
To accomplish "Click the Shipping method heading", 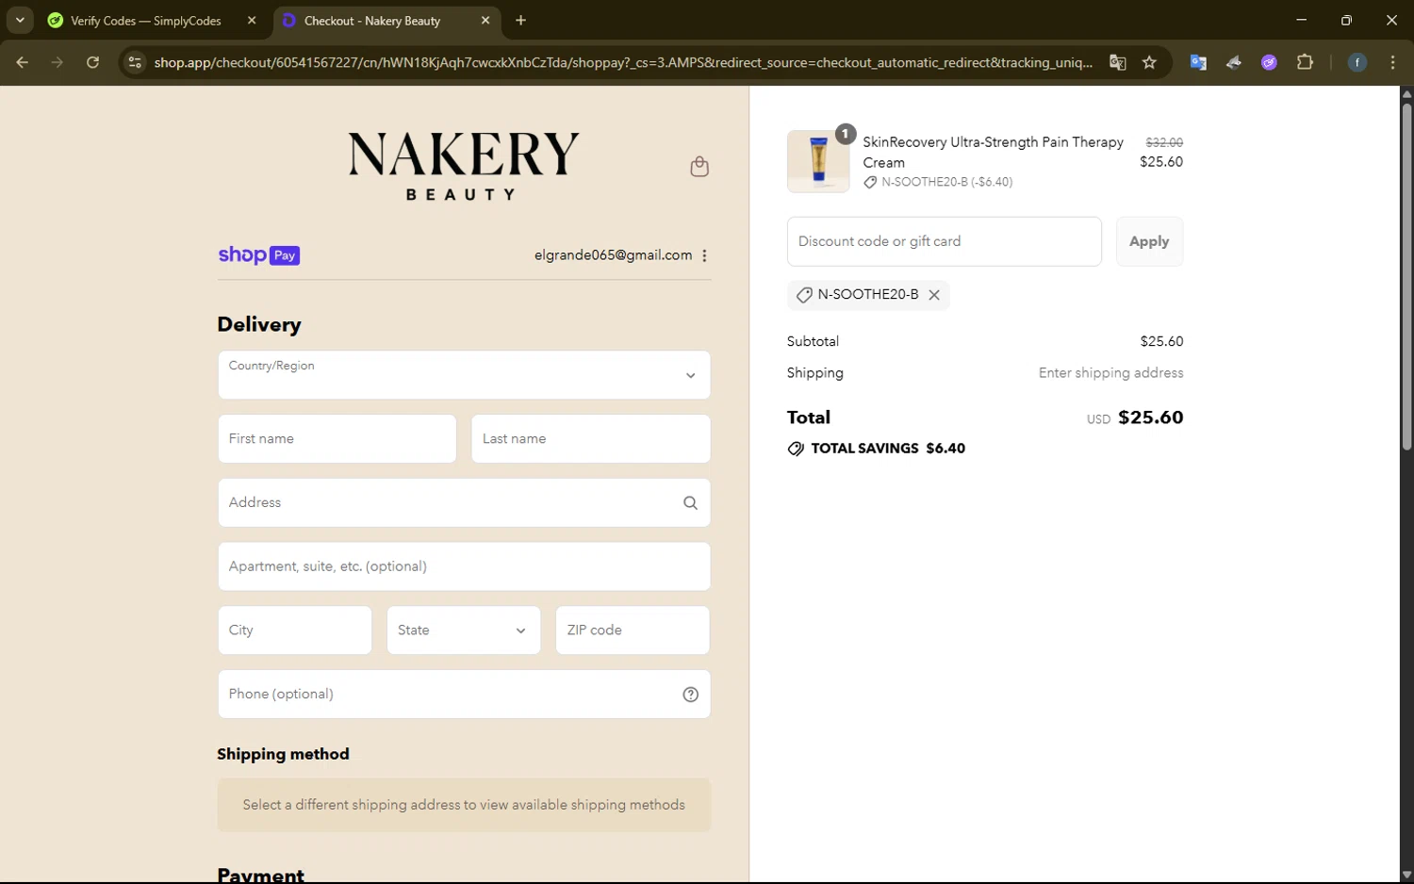I will (283, 754).
